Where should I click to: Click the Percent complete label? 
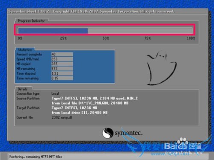(29, 54)
